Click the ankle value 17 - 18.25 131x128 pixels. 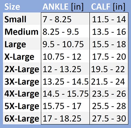click(62, 119)
